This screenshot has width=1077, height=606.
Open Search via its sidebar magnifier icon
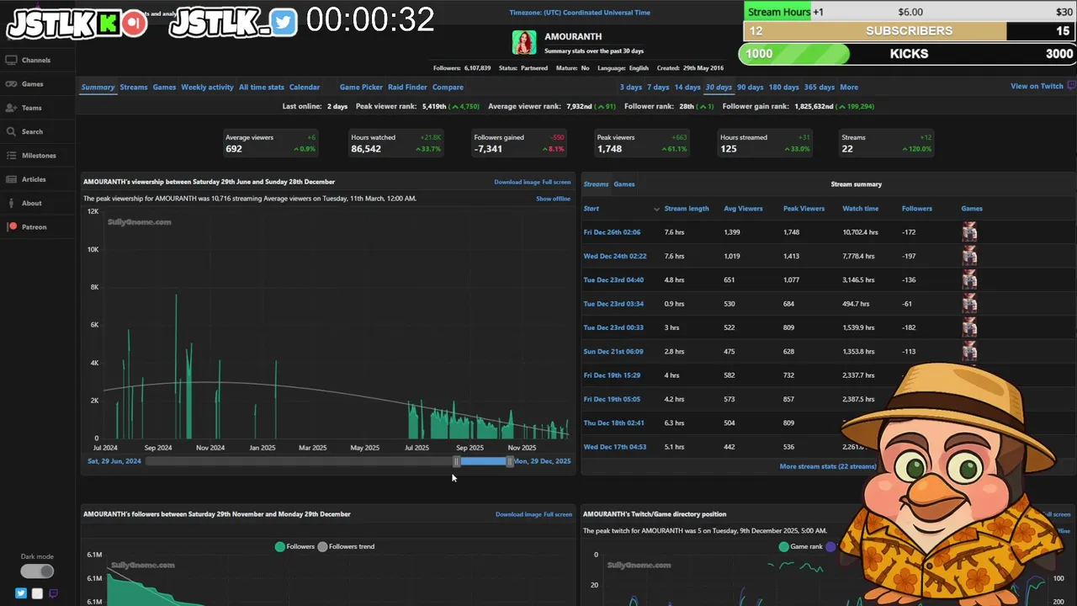tap(11, 131)
